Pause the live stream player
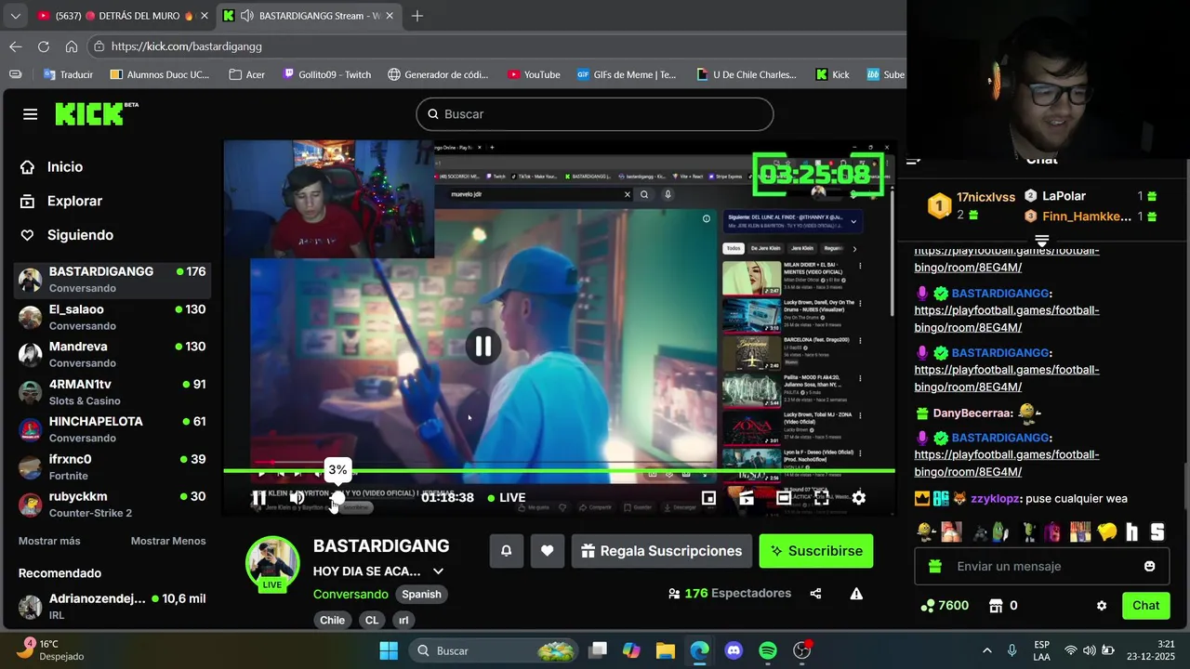 coord(258,498)
